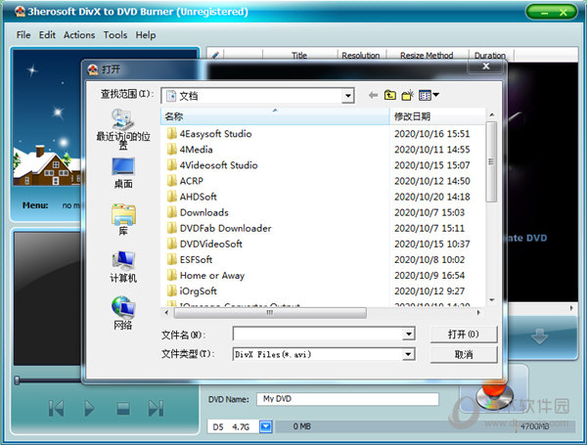Select the ESFSoft folder

pos(190,259)
